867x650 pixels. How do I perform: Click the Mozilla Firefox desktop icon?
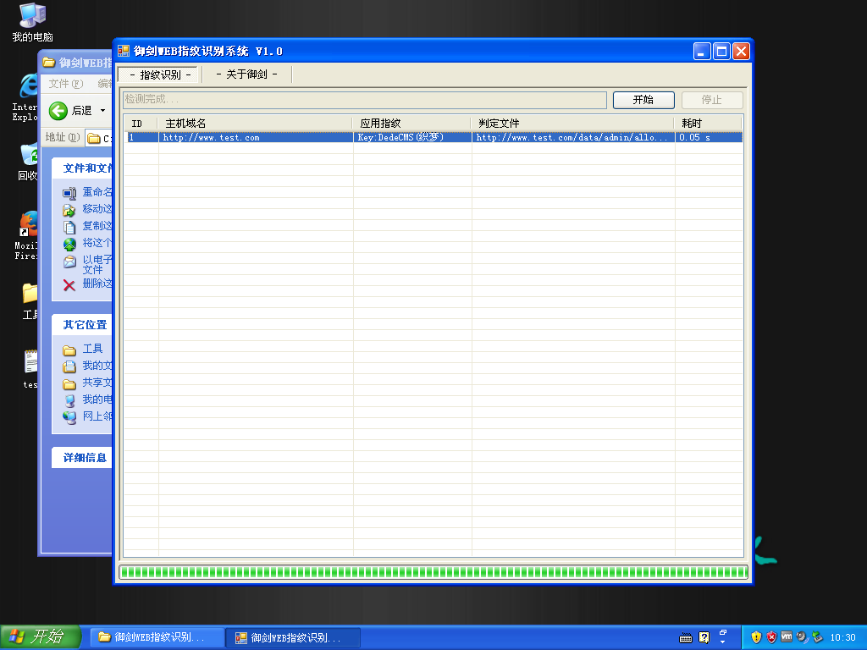tap(28, 223)
